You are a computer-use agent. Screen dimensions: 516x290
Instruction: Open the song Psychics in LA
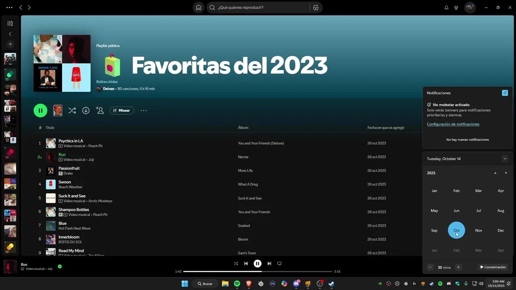click(71, 141)
